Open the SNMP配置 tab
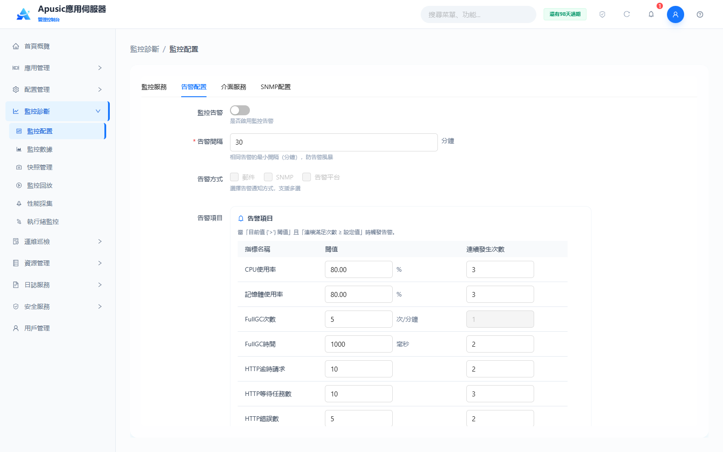This screenshot has height=452, width=723. coord(276,87)
